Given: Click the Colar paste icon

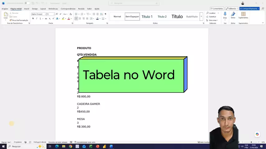Looking at the screenshot, I should tap(6, 14).
